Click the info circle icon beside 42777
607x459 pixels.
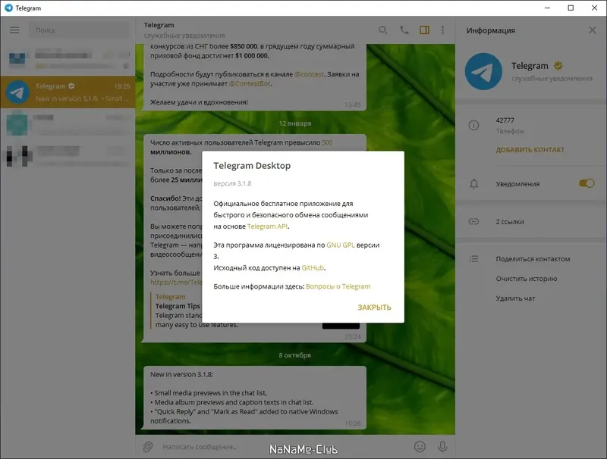pos(473,125)
